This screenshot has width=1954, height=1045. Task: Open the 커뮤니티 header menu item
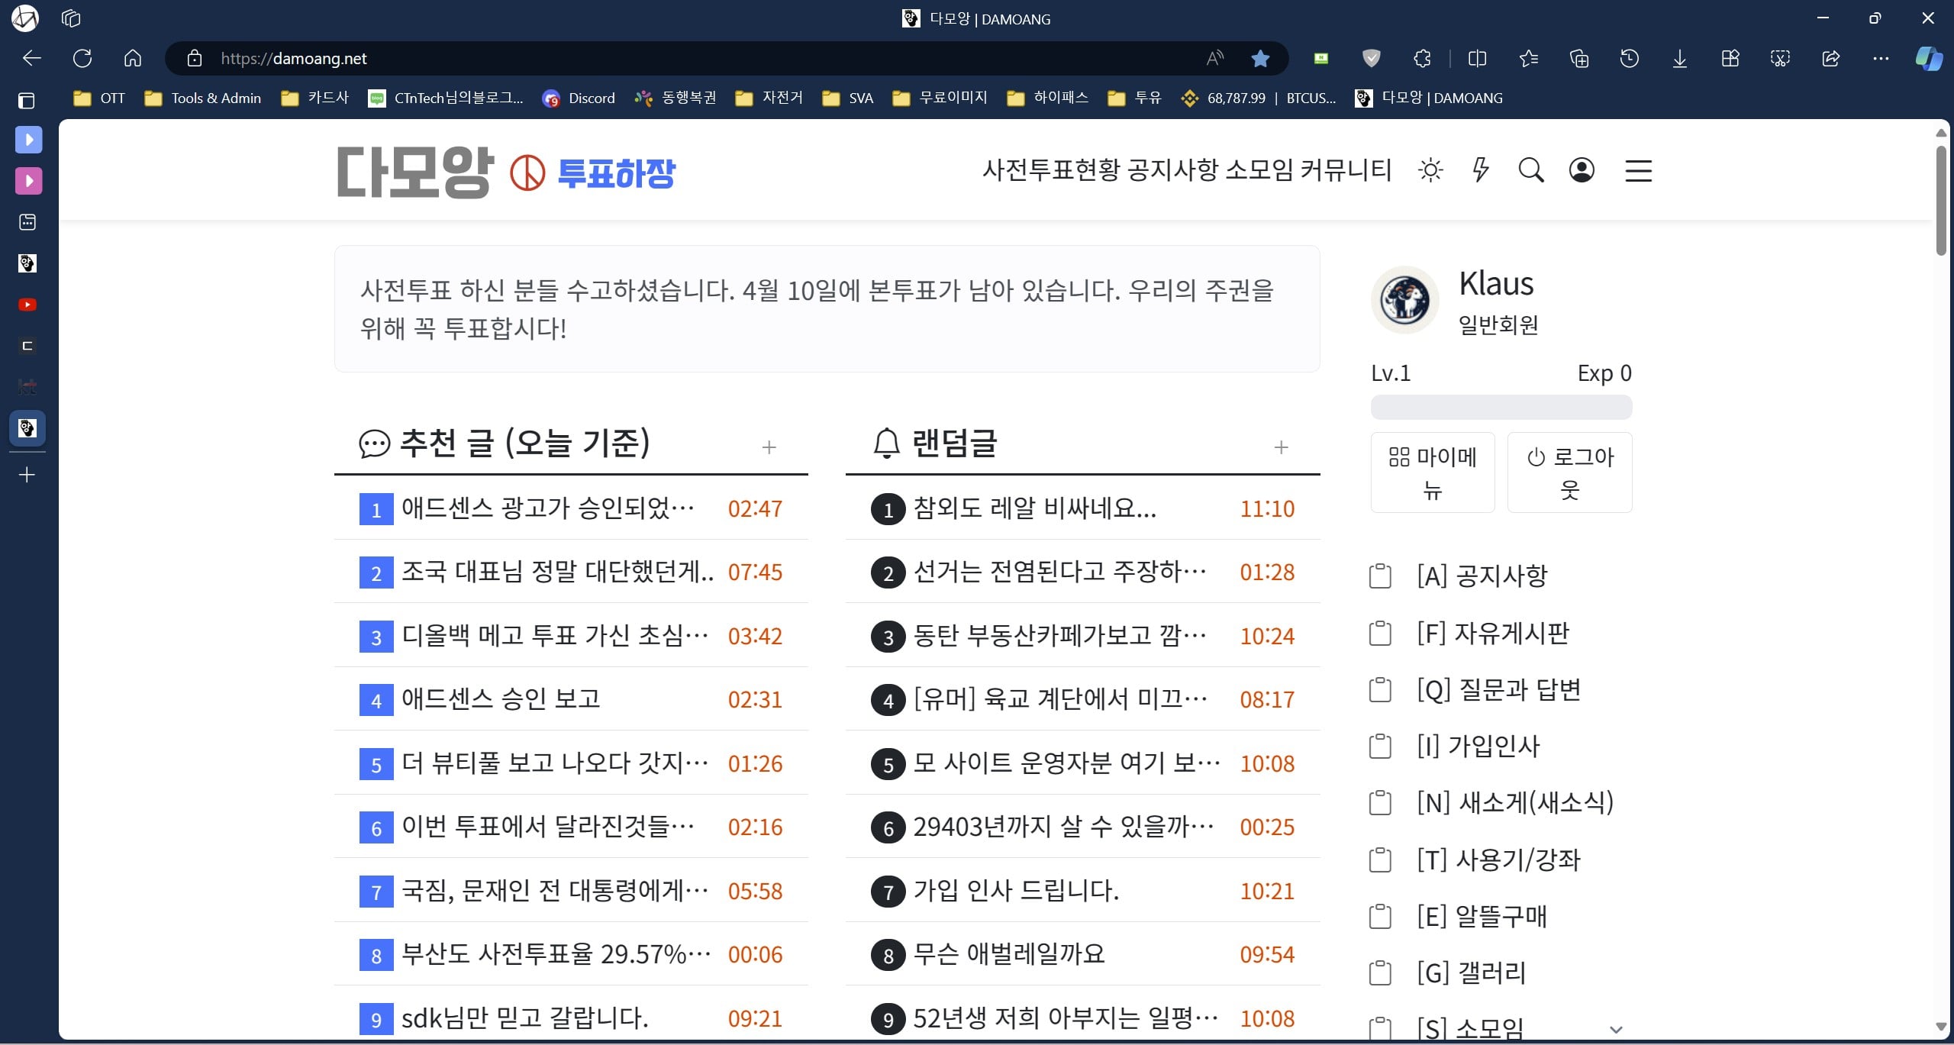pos(1346,169)
